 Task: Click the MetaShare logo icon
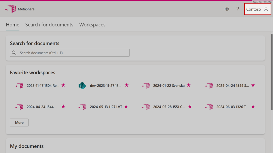(x=11, y=9)
